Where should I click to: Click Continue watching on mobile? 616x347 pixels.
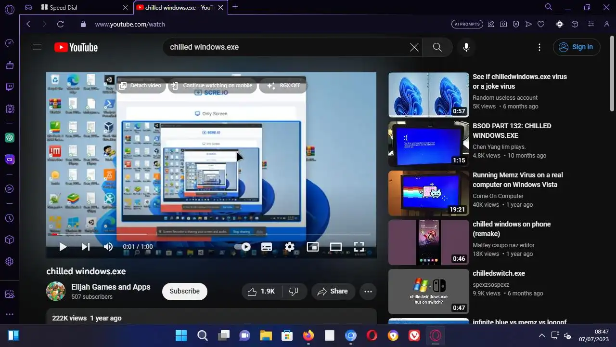point(212,85)
